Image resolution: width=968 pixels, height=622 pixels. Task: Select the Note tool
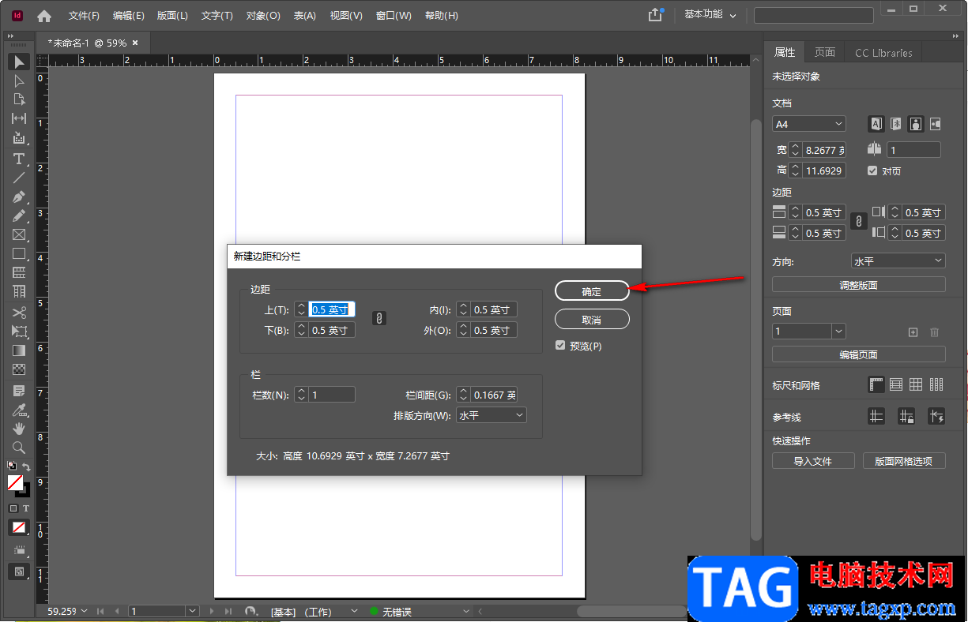click(19, 391)
